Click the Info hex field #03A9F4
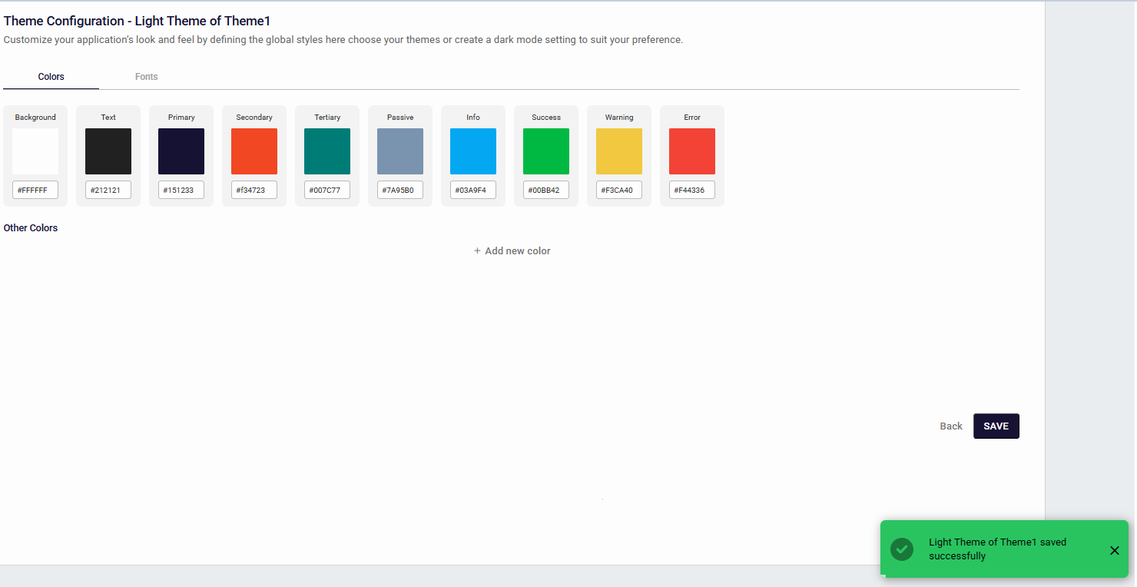The width and height of the screenshot is (1137, 587). [x=473, y=190]
